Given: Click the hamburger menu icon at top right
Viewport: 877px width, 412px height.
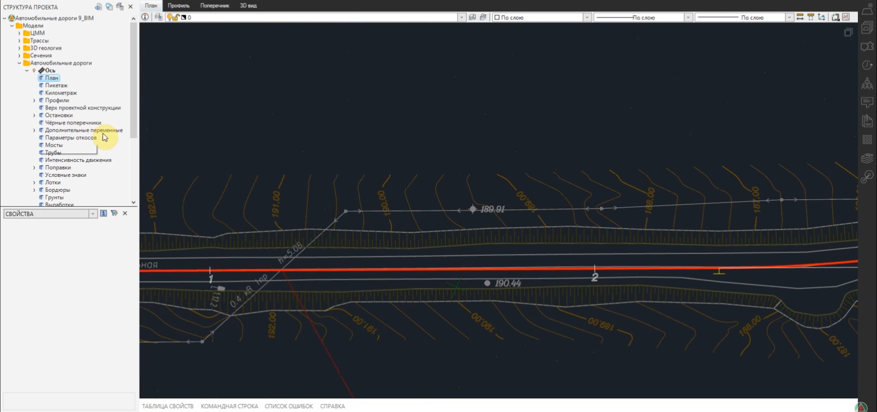Looking at the screenshot, I should pos(870,5).
